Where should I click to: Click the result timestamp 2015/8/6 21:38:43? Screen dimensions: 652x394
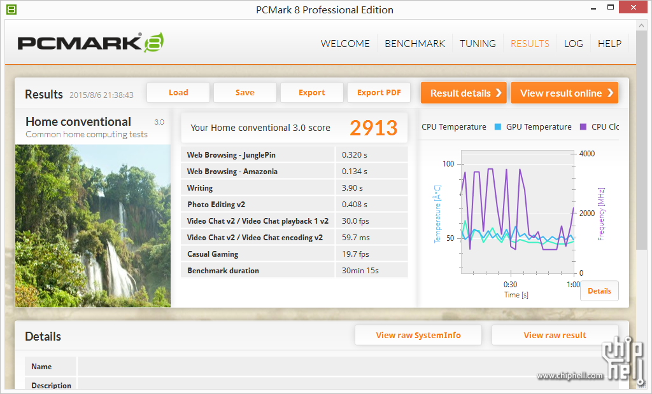coord(101,95)
